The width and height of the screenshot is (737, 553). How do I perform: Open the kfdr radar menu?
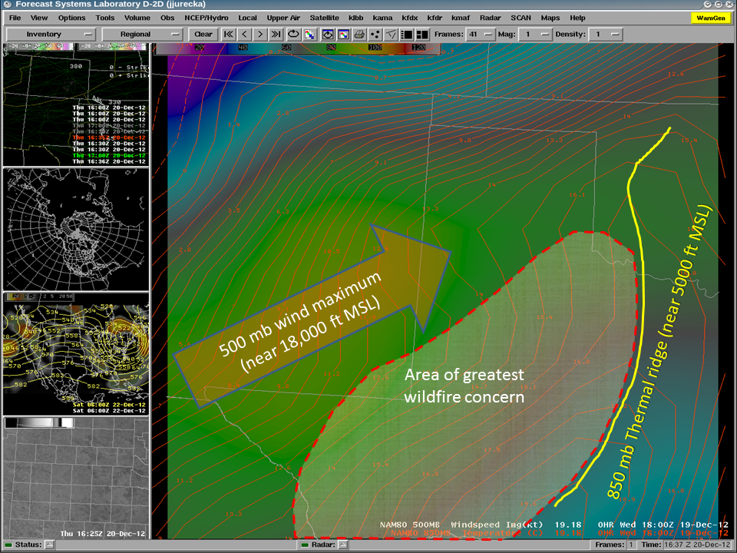point(435,18)
